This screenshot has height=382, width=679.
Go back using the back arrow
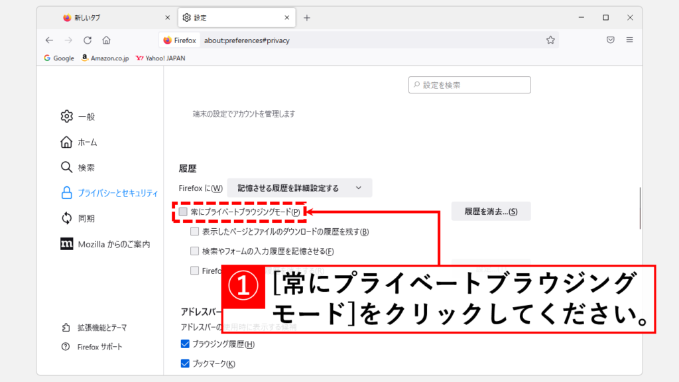[49, 40]
